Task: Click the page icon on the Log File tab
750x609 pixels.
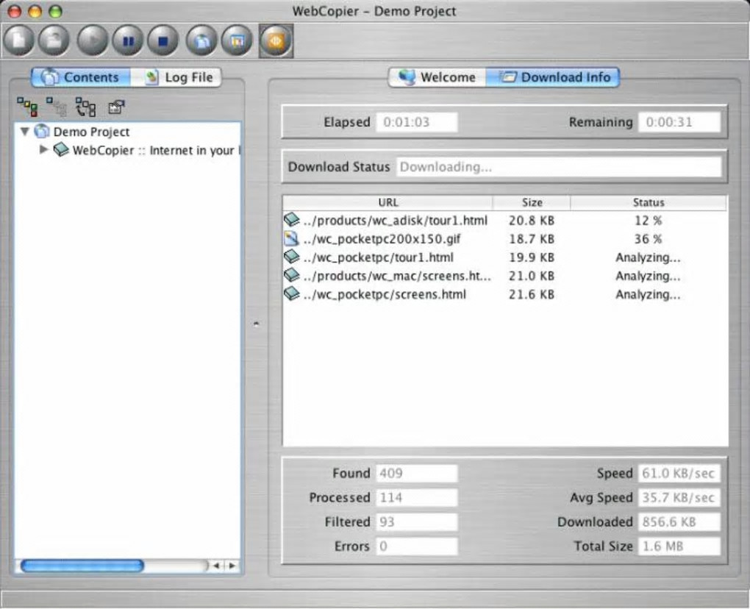Action: [x=151, y=76]
